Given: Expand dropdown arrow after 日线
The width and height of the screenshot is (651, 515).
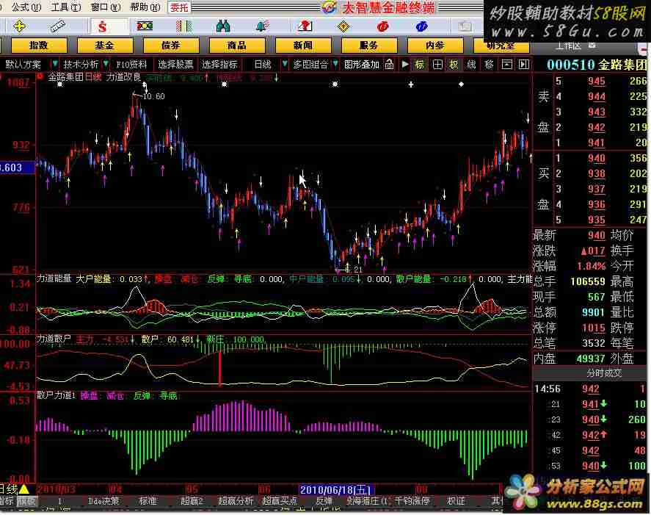Looking at the screenshot, I should tap(285, 65).
